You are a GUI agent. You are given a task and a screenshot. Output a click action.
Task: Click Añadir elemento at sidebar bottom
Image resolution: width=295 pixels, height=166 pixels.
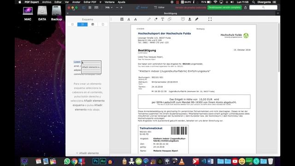(87, 153)
